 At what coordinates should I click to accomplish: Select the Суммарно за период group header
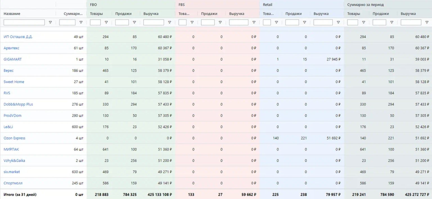pos(365,5)
